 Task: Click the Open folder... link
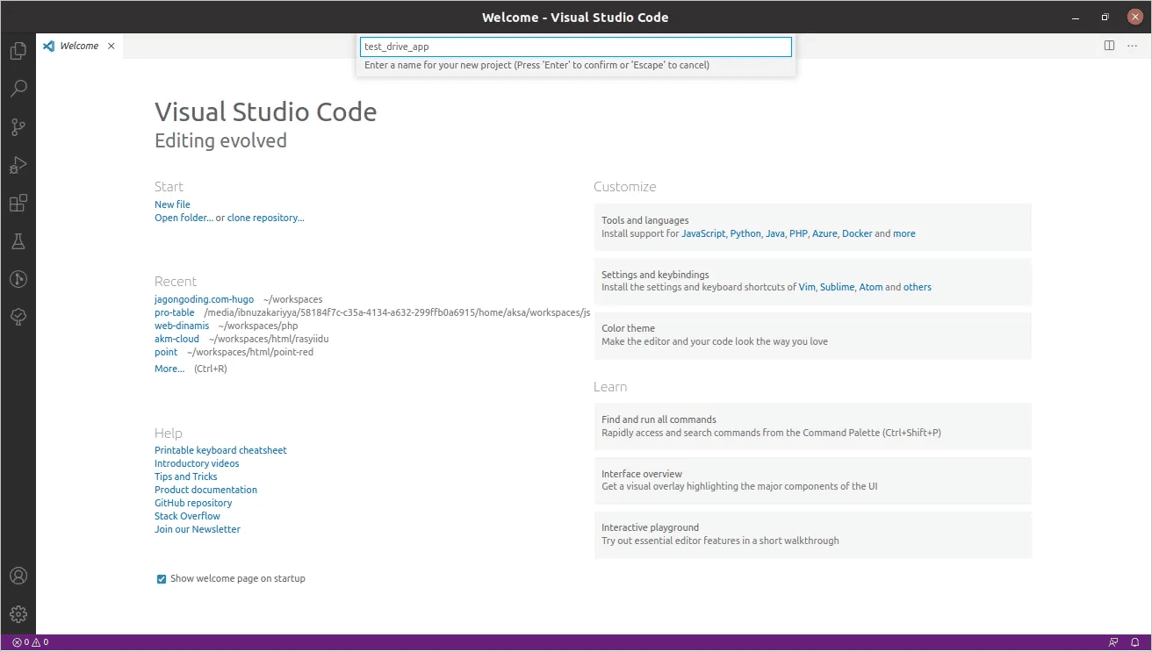pos(184,218)
